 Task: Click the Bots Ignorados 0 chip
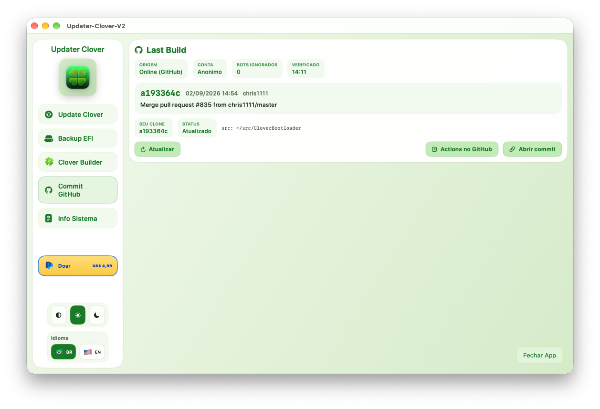pos(257,69)
